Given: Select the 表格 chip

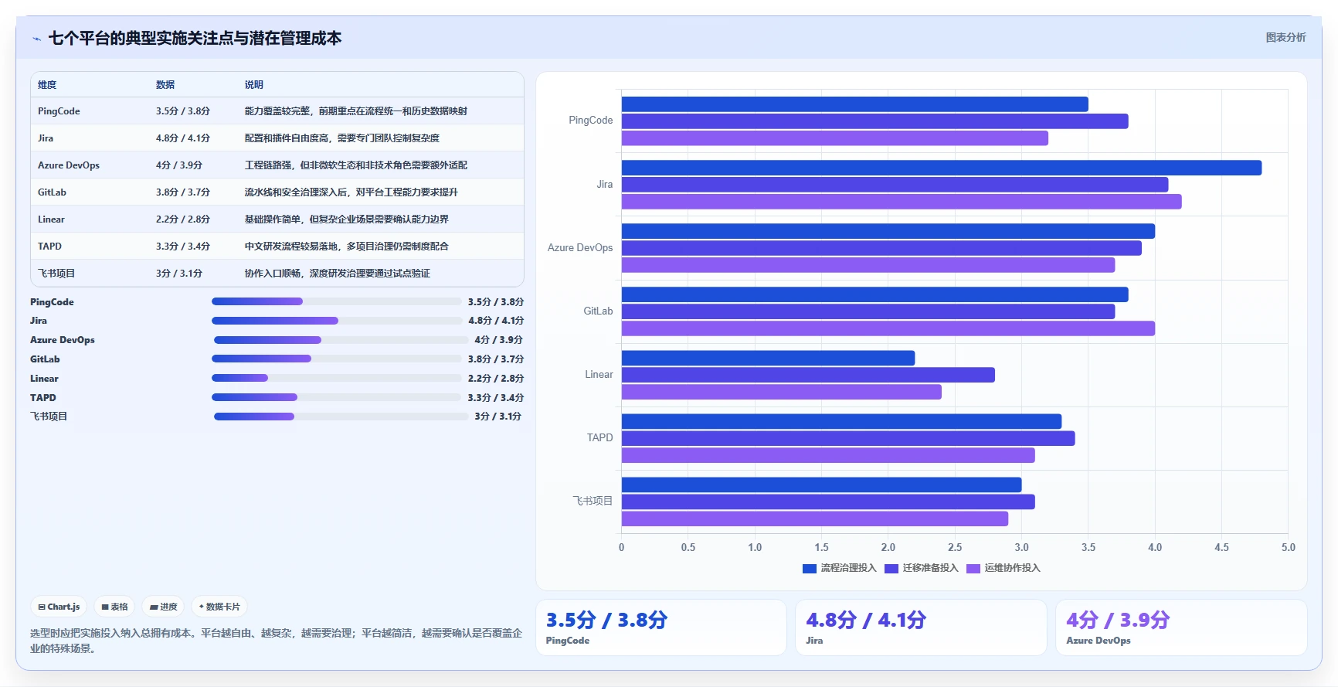Looking at the screenshot, I should 114,607.
